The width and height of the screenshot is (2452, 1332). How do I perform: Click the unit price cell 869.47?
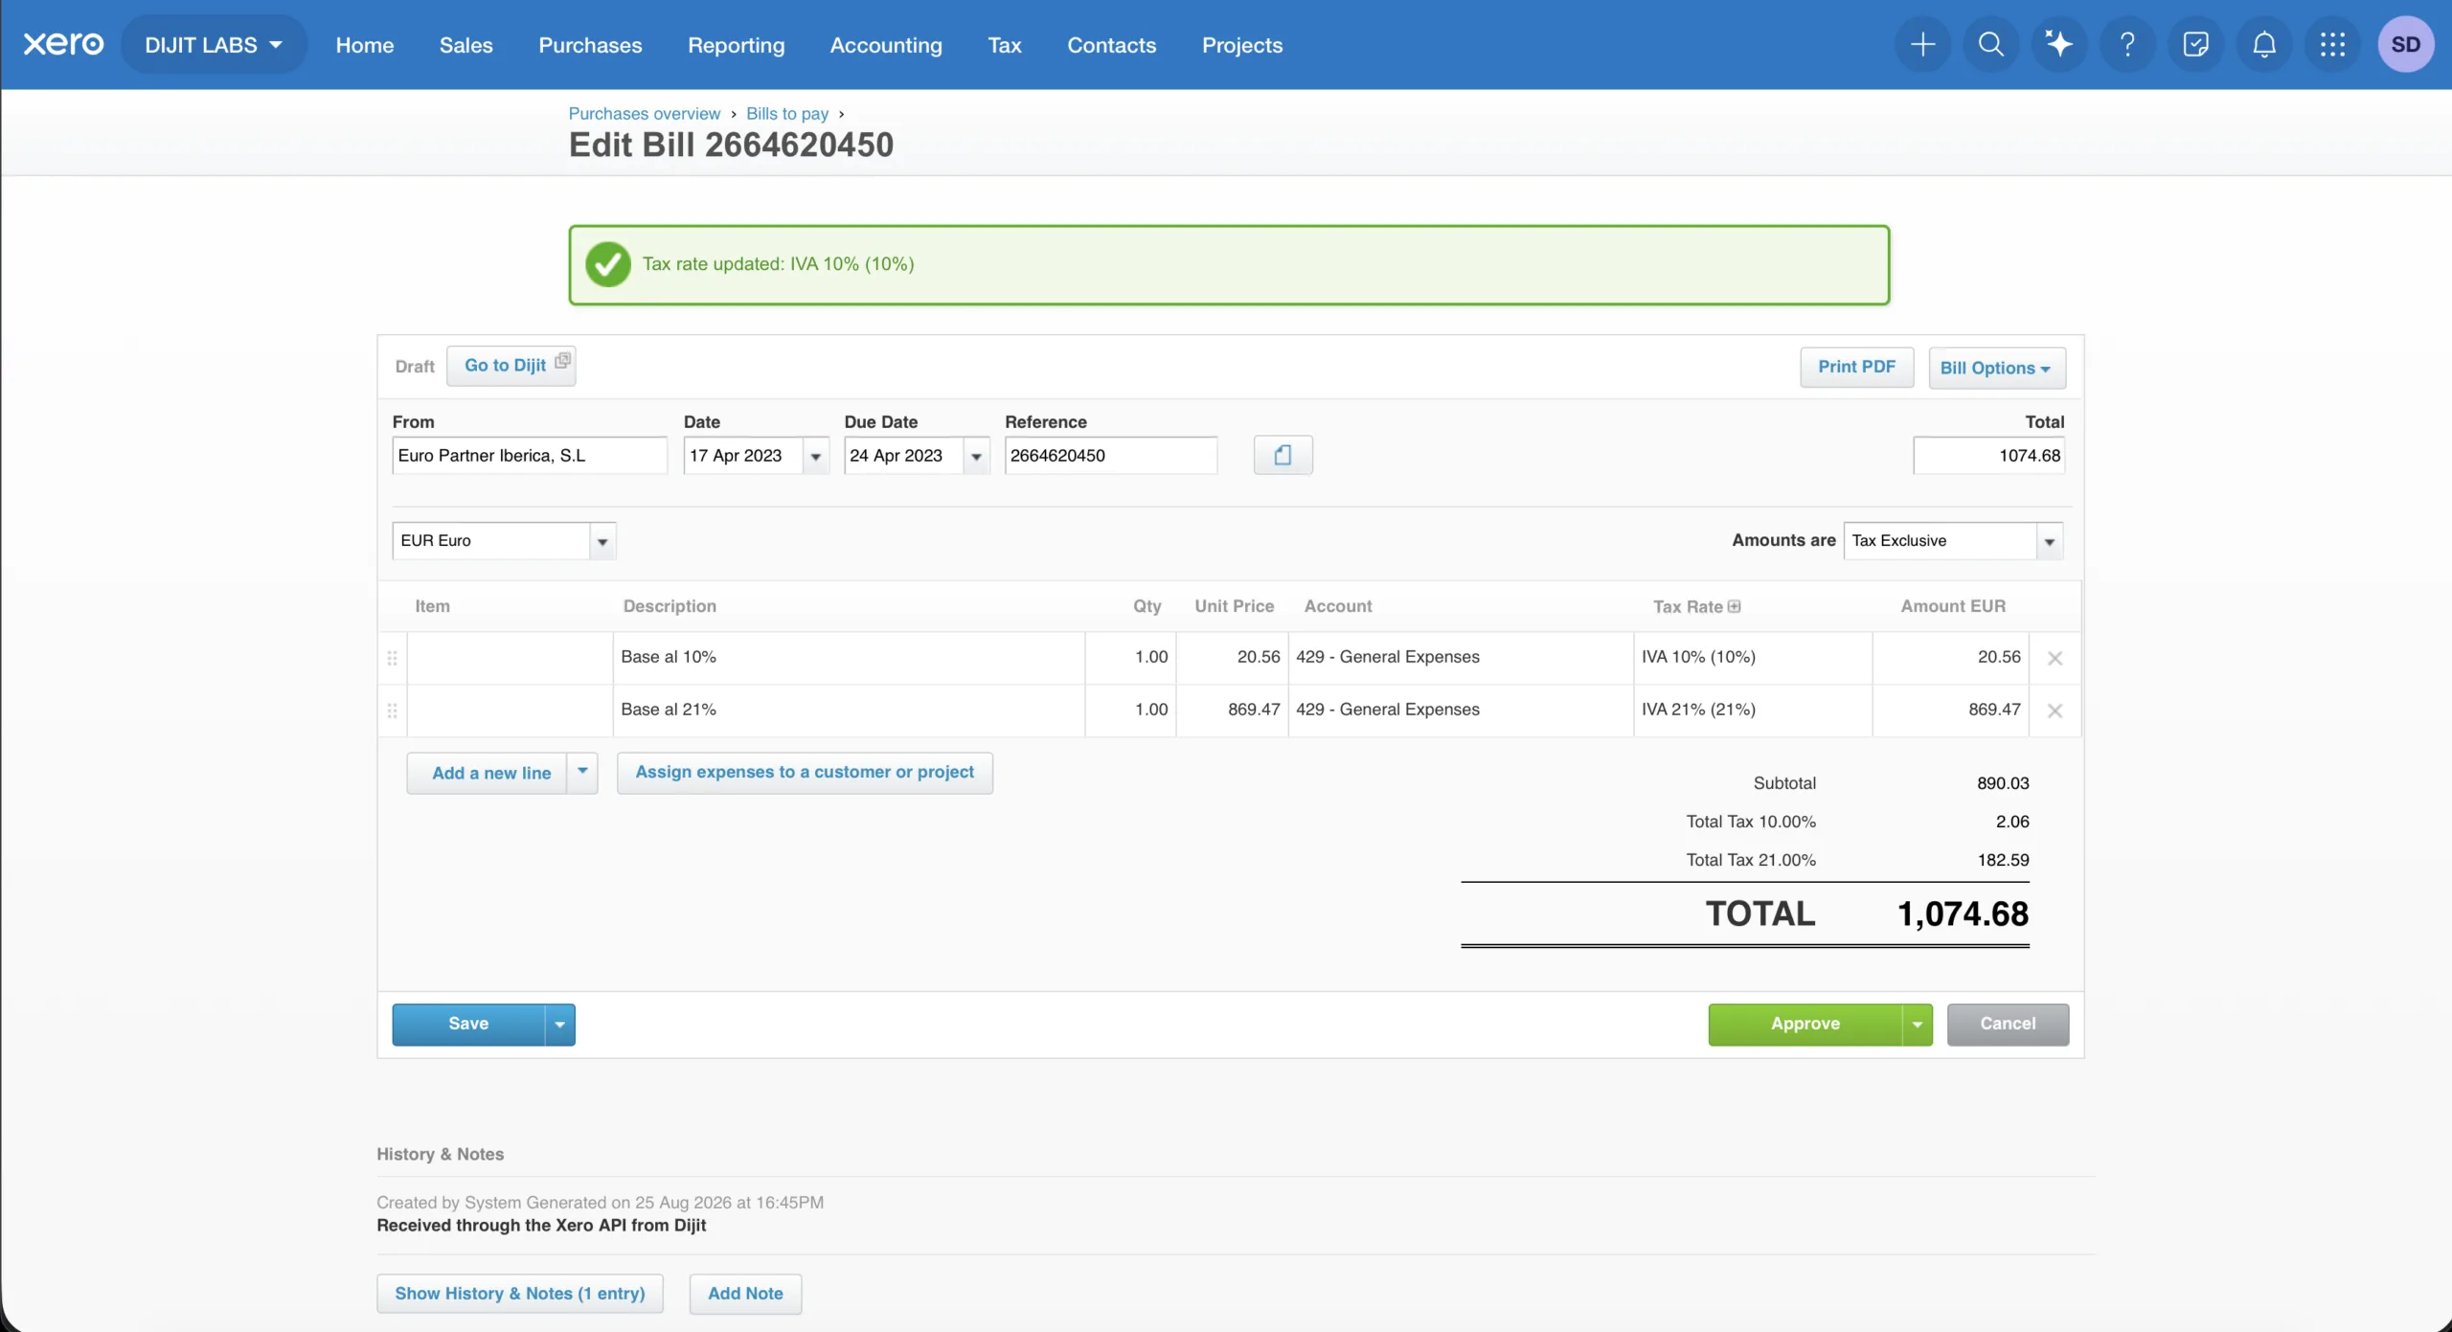click(1233, 711)
